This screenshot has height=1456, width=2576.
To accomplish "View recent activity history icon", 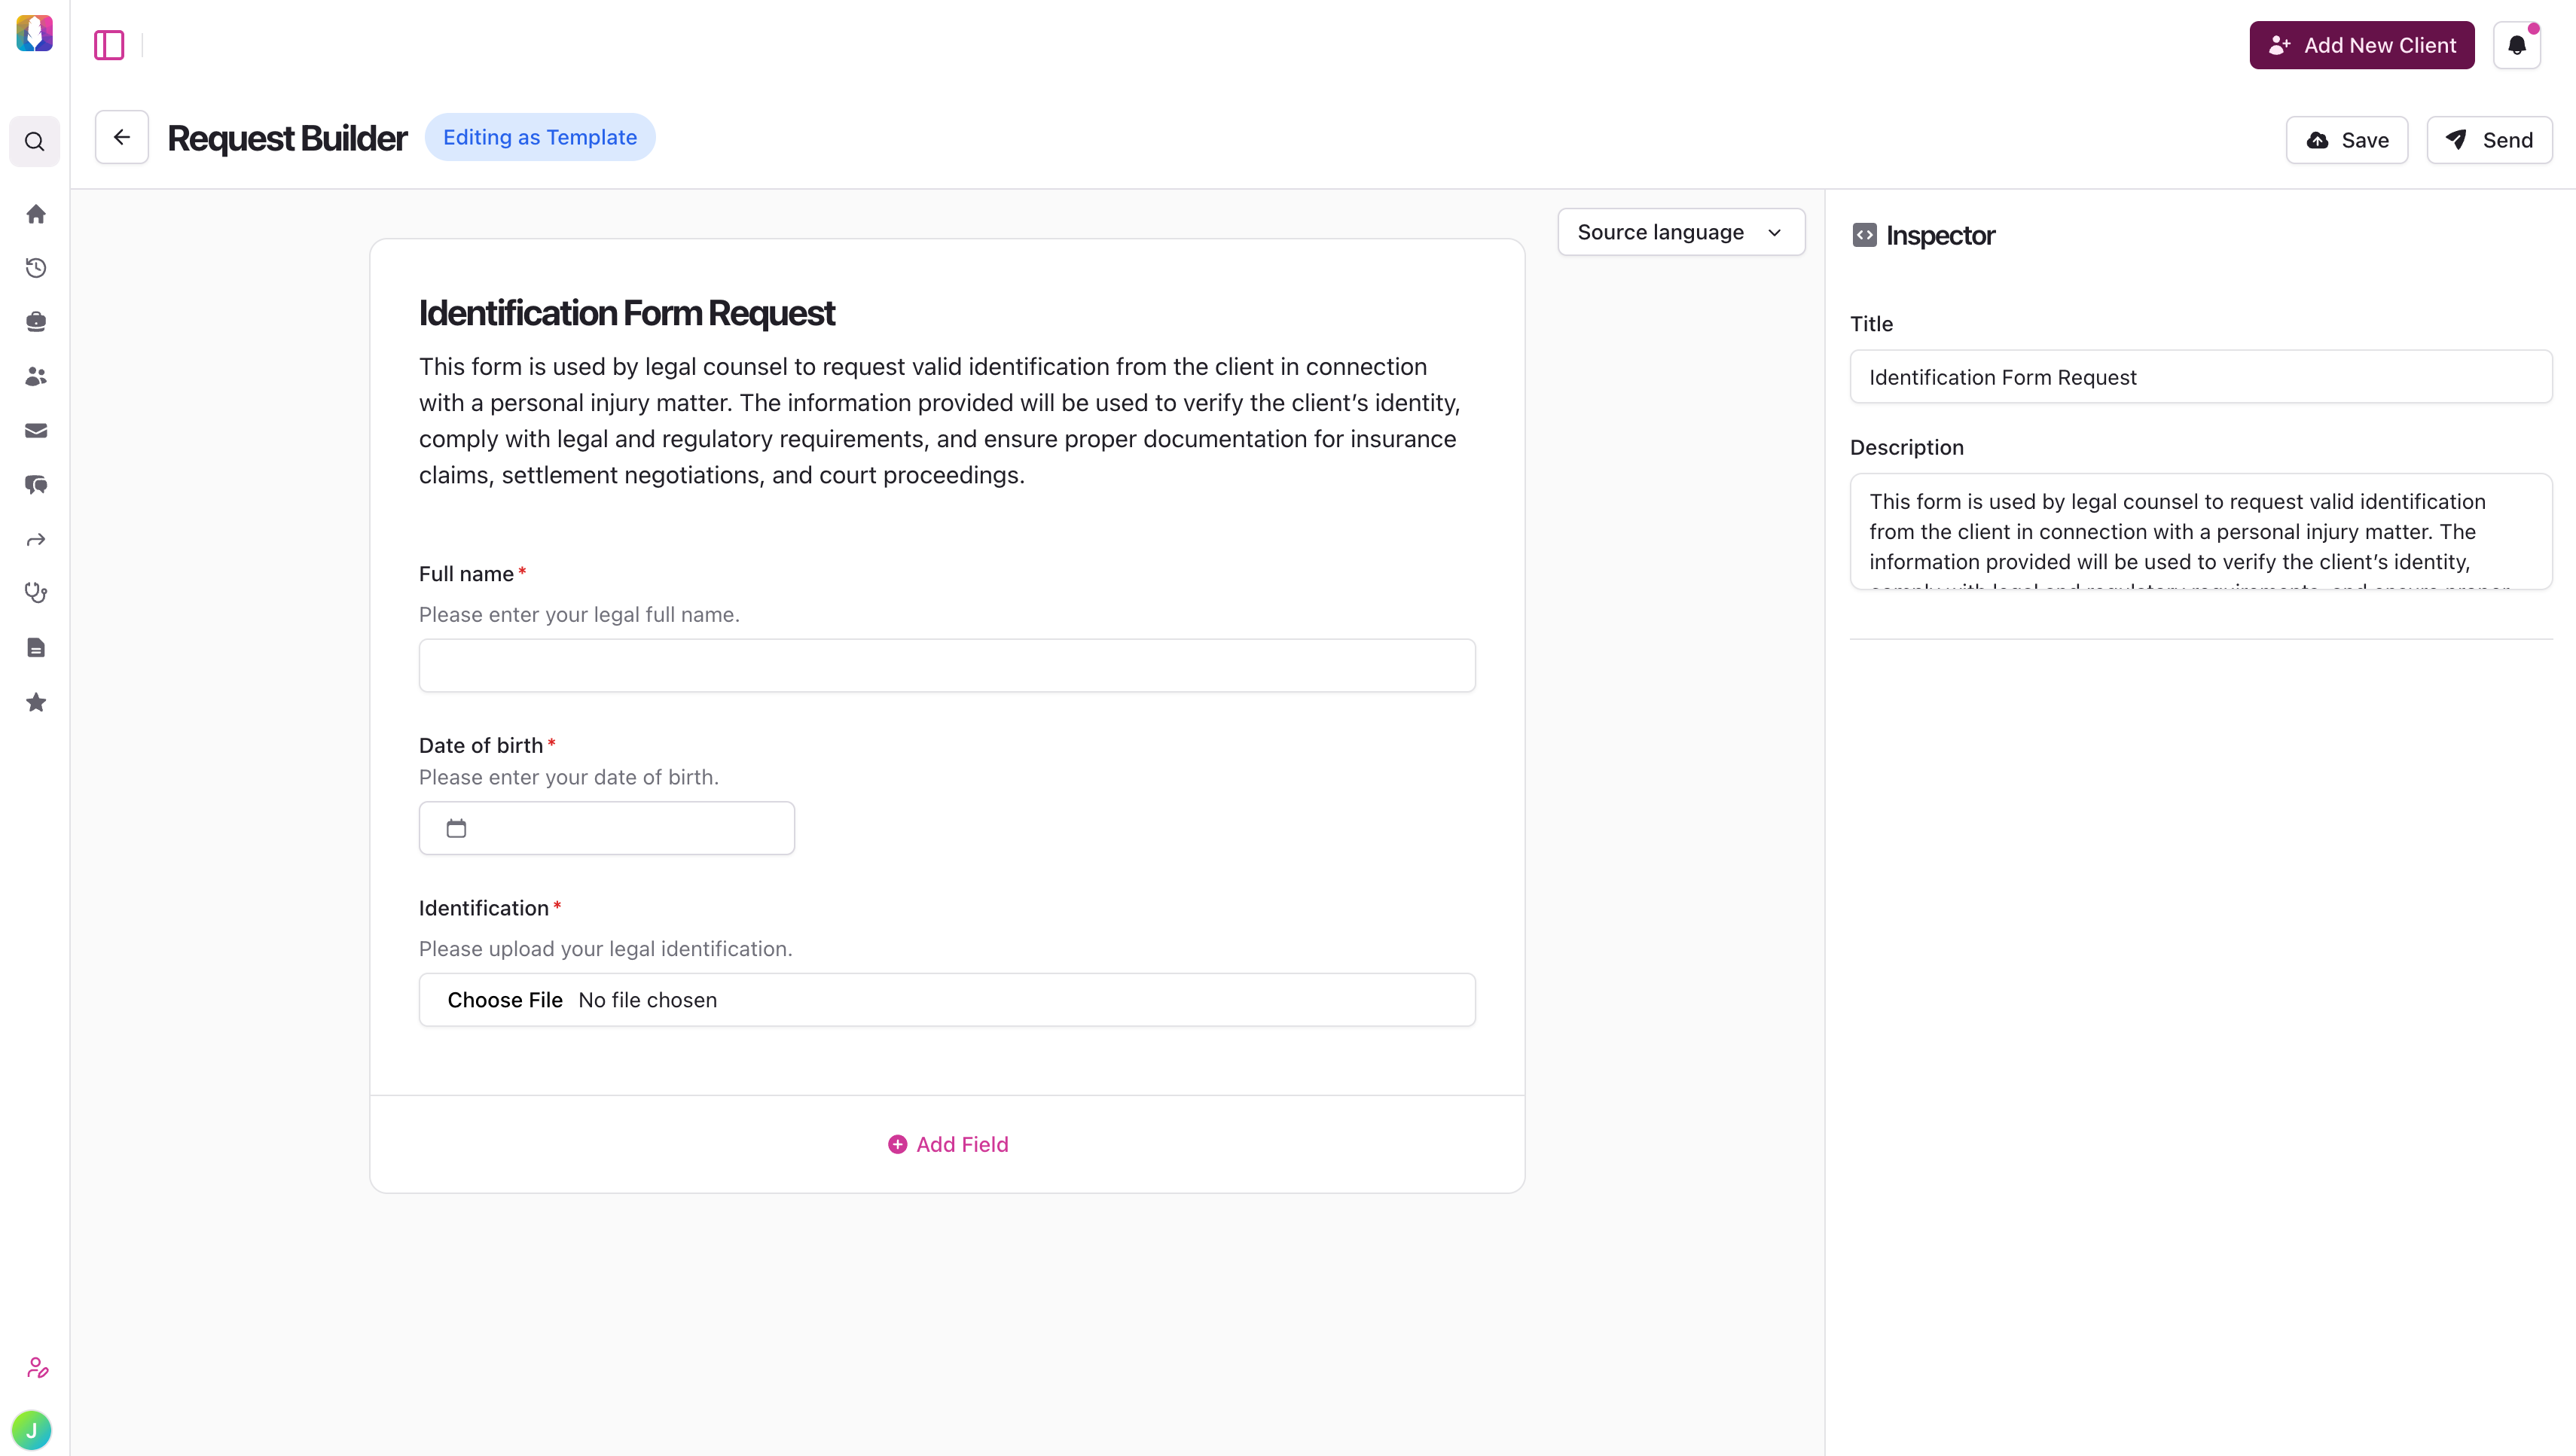I will (35, 267).
